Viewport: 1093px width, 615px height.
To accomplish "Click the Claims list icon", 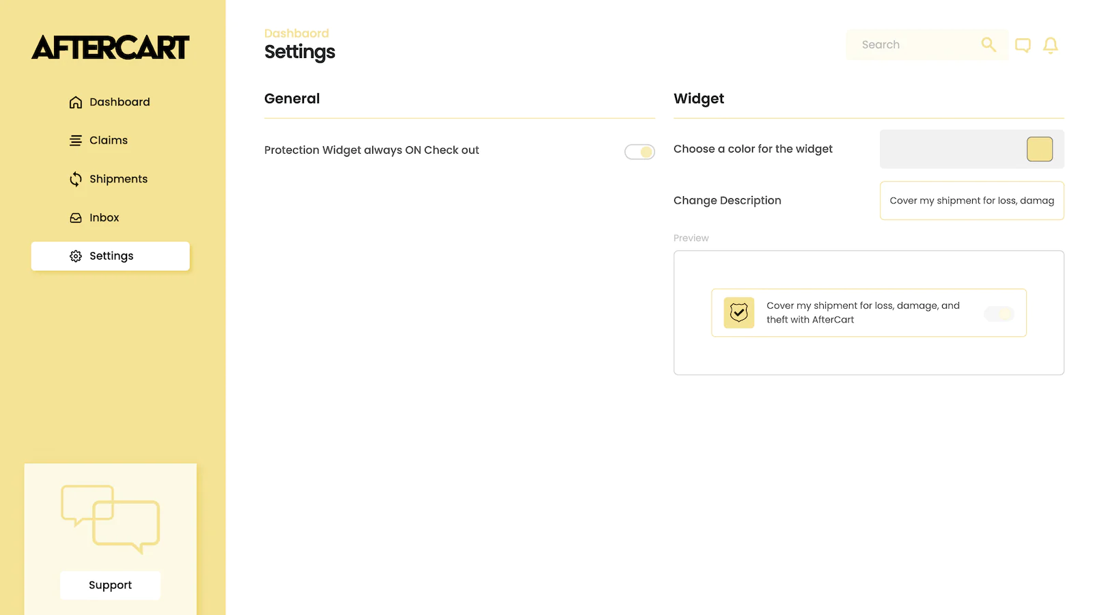I will pos(76,141).
